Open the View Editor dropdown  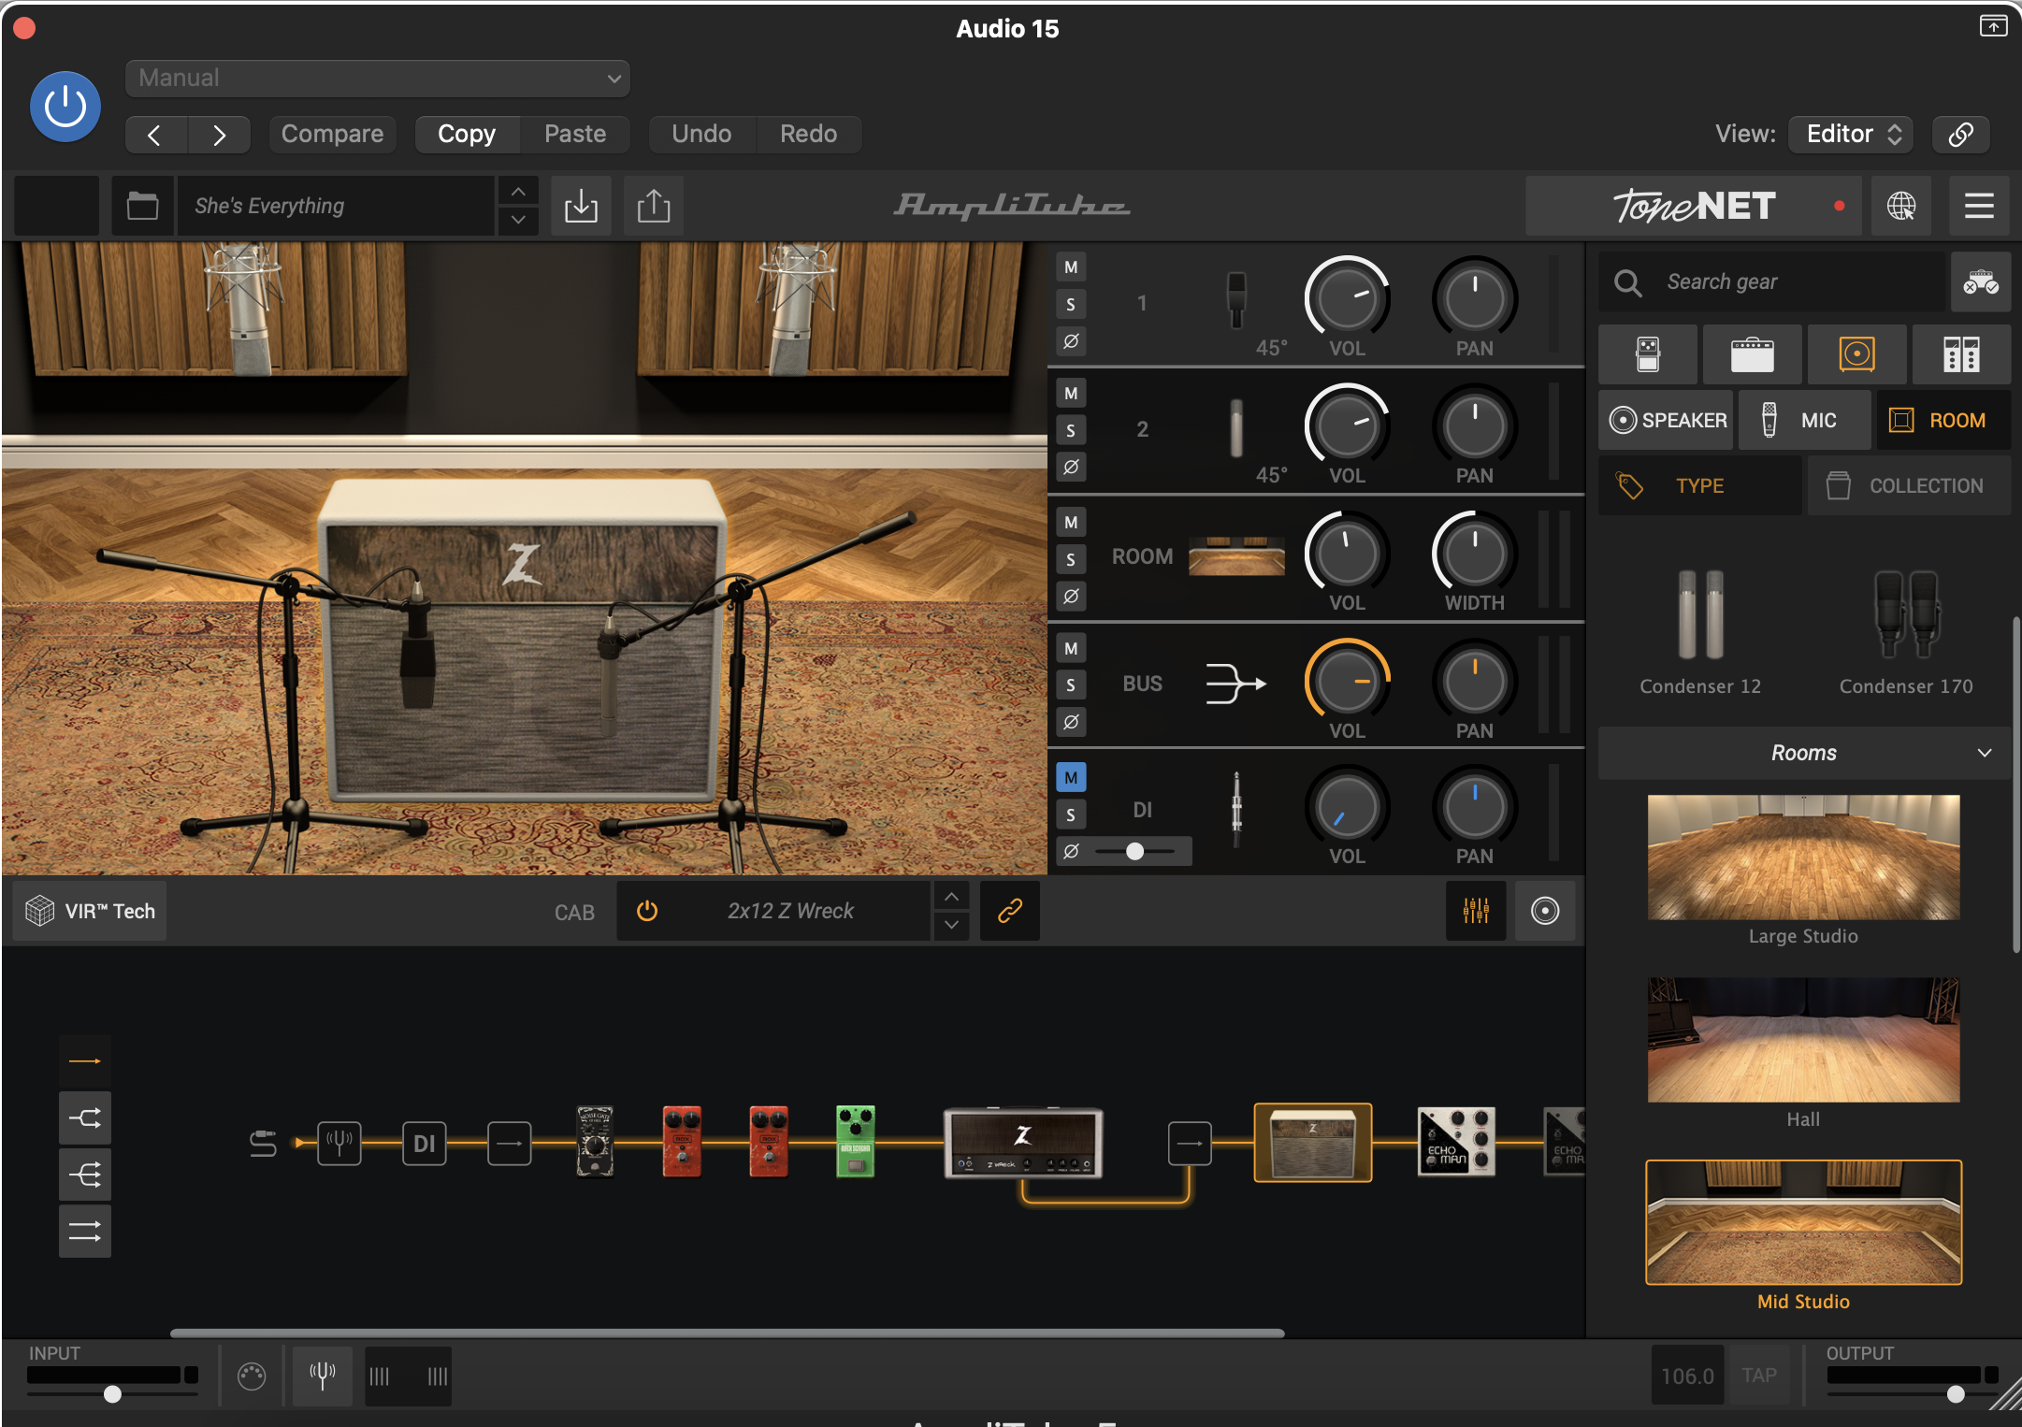tap(1851, 134)
